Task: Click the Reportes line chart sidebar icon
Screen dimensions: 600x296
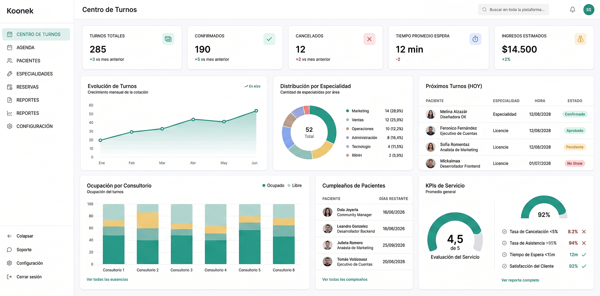Action: [10, 113]
